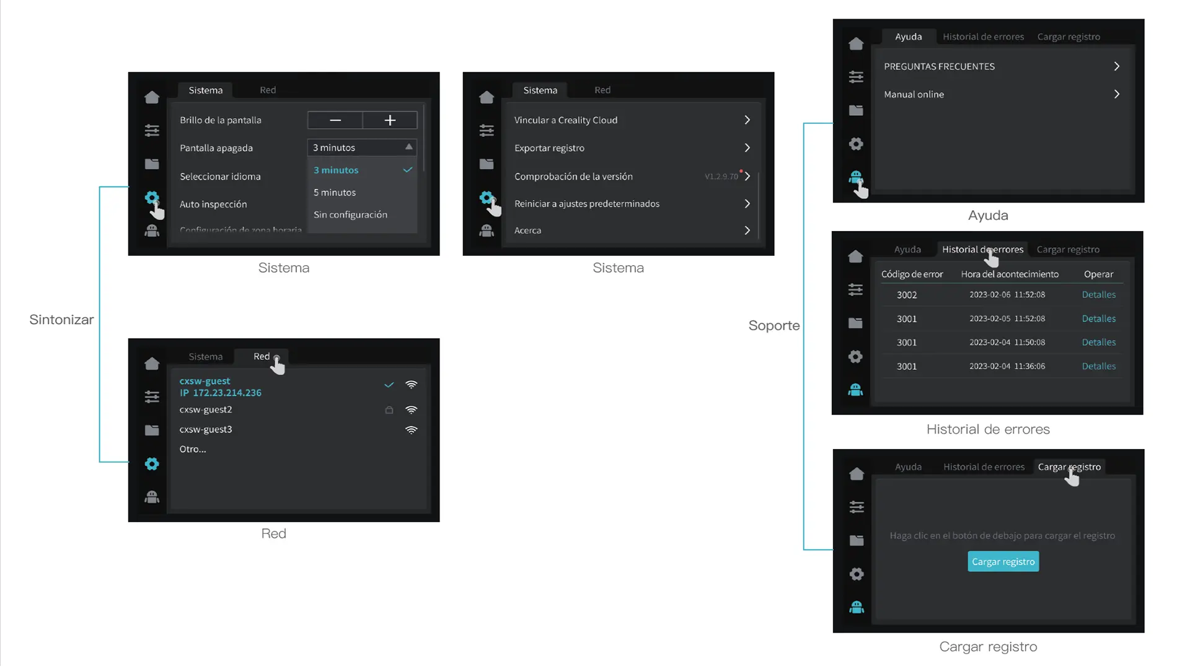Click the sliders/tune icon in sidebar
Screen dimensions: 1190x669
point(152,130)
